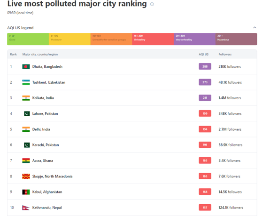Viewport: 263px width, 216px height.
Task: Click the 199 AQI badge for Lahore
Action: (x=205, y=113)
